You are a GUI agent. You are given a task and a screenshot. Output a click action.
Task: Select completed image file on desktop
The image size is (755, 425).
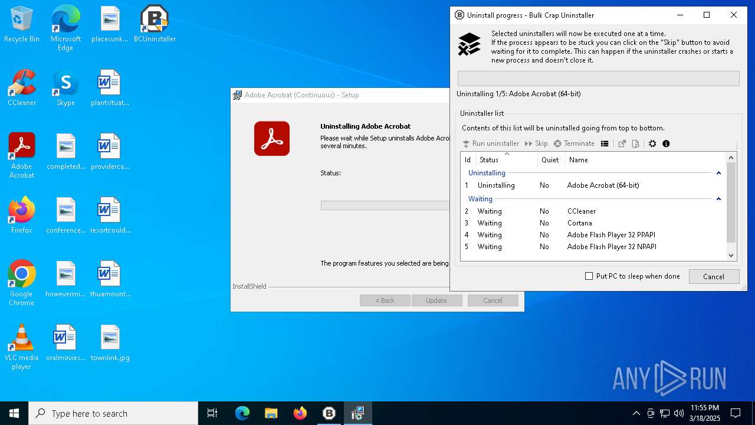coord(66,152)
